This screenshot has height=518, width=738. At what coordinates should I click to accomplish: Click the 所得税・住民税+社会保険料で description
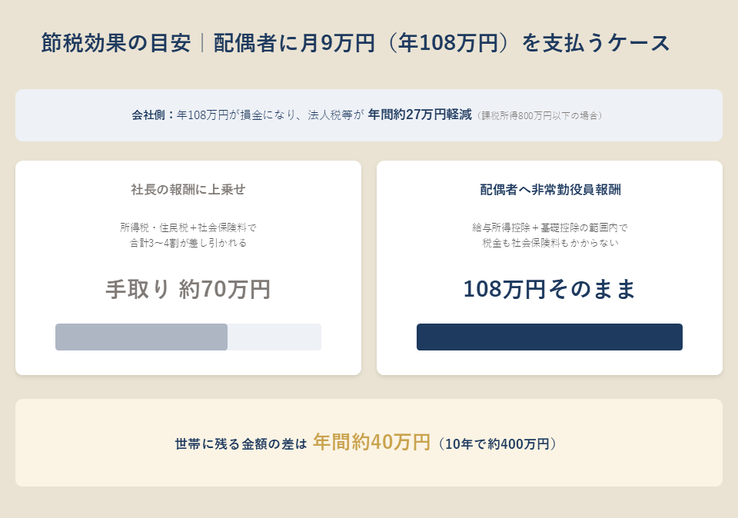pyautogui.click(x=188, y=227)
